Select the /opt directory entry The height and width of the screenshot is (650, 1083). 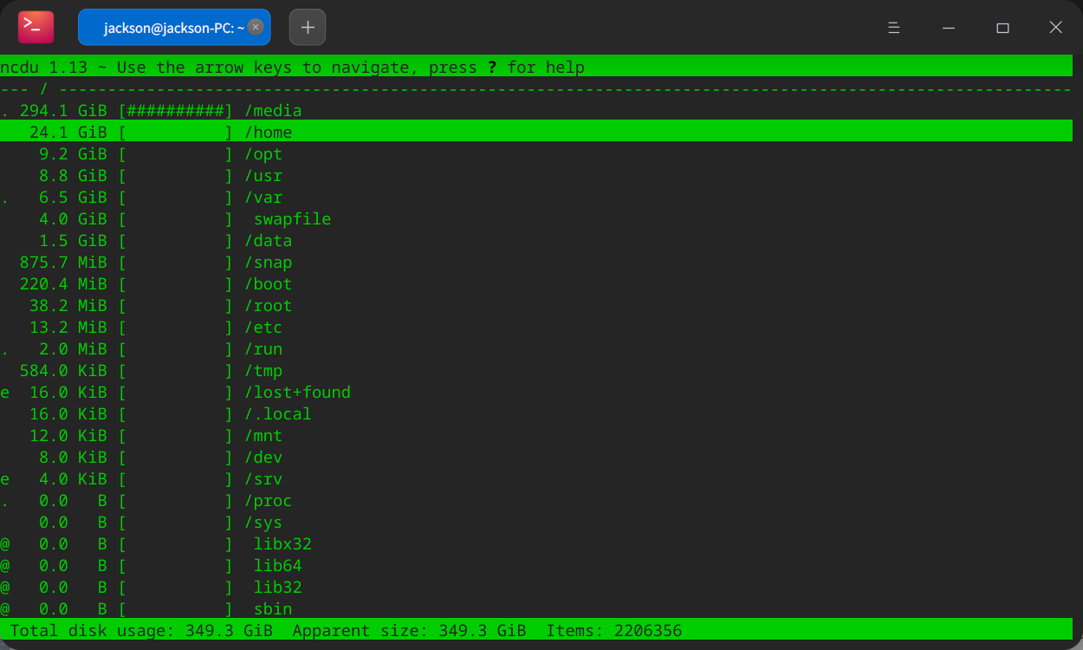click(263, 154)
